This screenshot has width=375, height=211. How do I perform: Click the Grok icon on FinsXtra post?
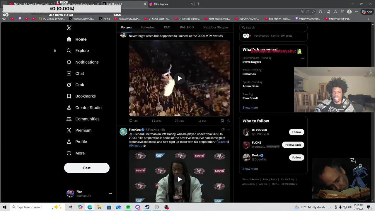(223, 130)
